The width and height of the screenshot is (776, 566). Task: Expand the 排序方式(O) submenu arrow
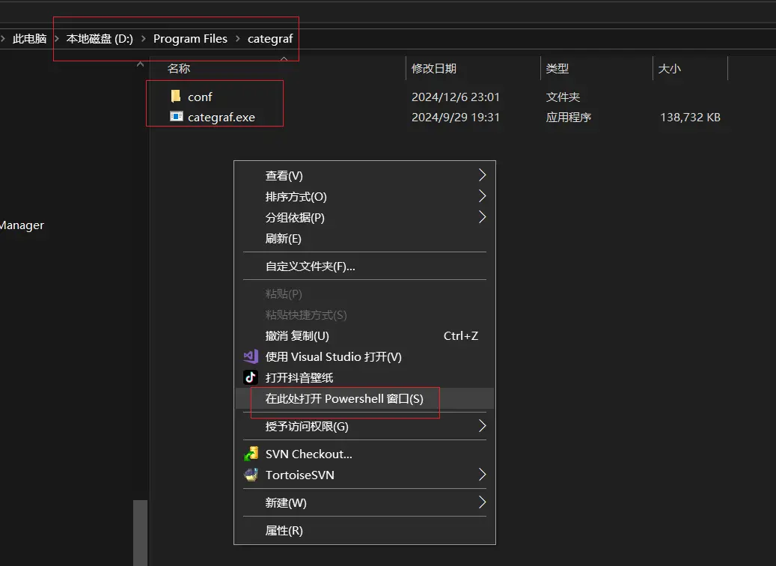coord(482,197)
